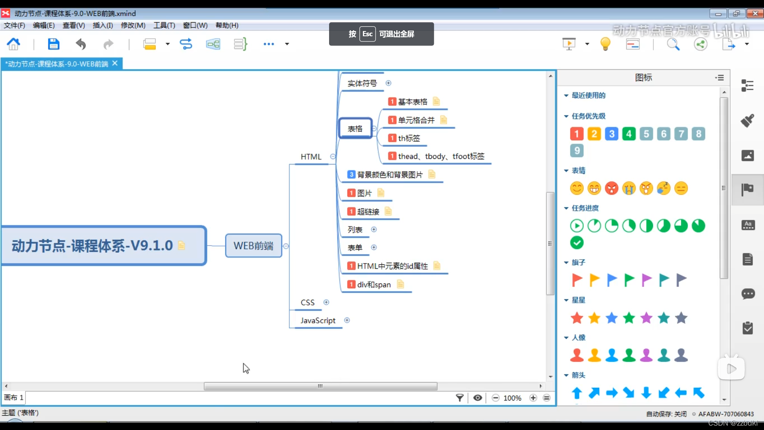
Task: Click the green share icon in toolbar
Action: [700, 44]
